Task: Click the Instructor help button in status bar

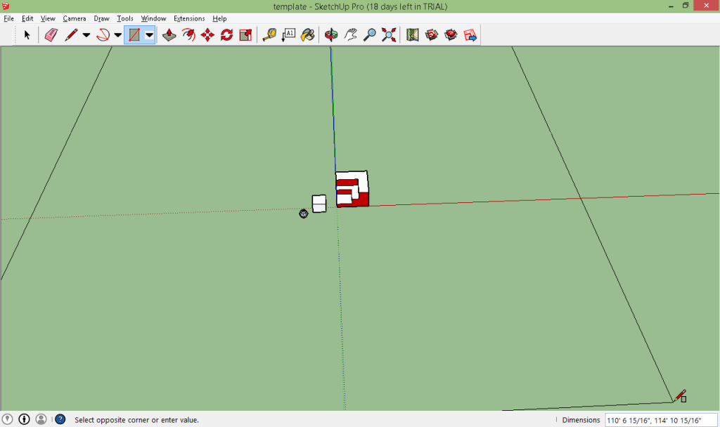Action: click(x=60, y=419)
